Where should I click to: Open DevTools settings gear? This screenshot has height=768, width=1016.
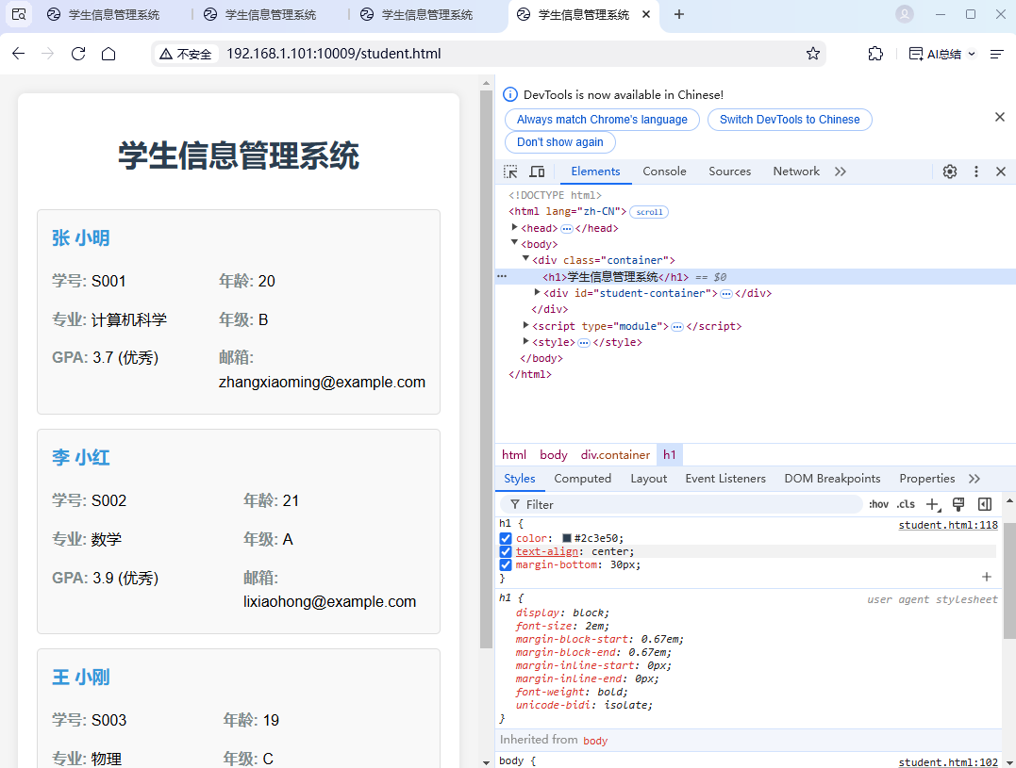point(950,172)
